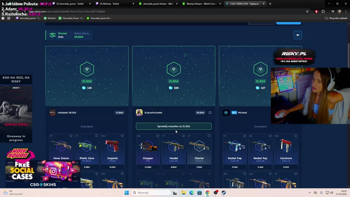Click mikelelel SKINS player avatar

click(x=52, y=112)
